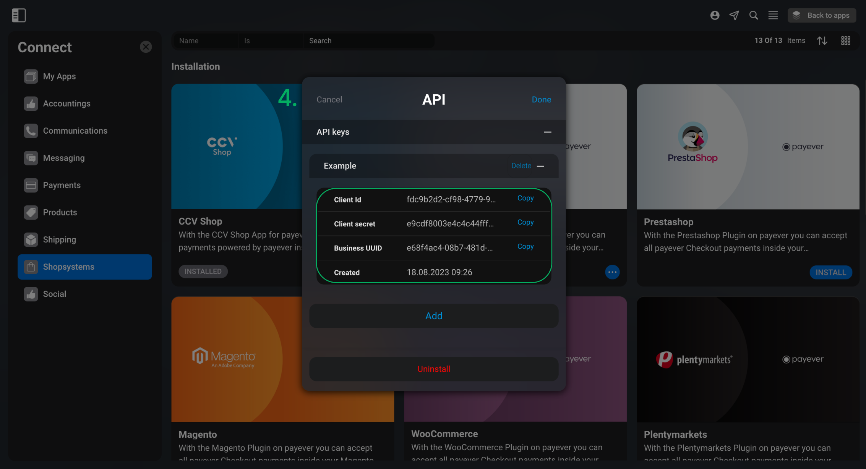
Task: Collapse the Example key details
Action: (x=540, y=166)
